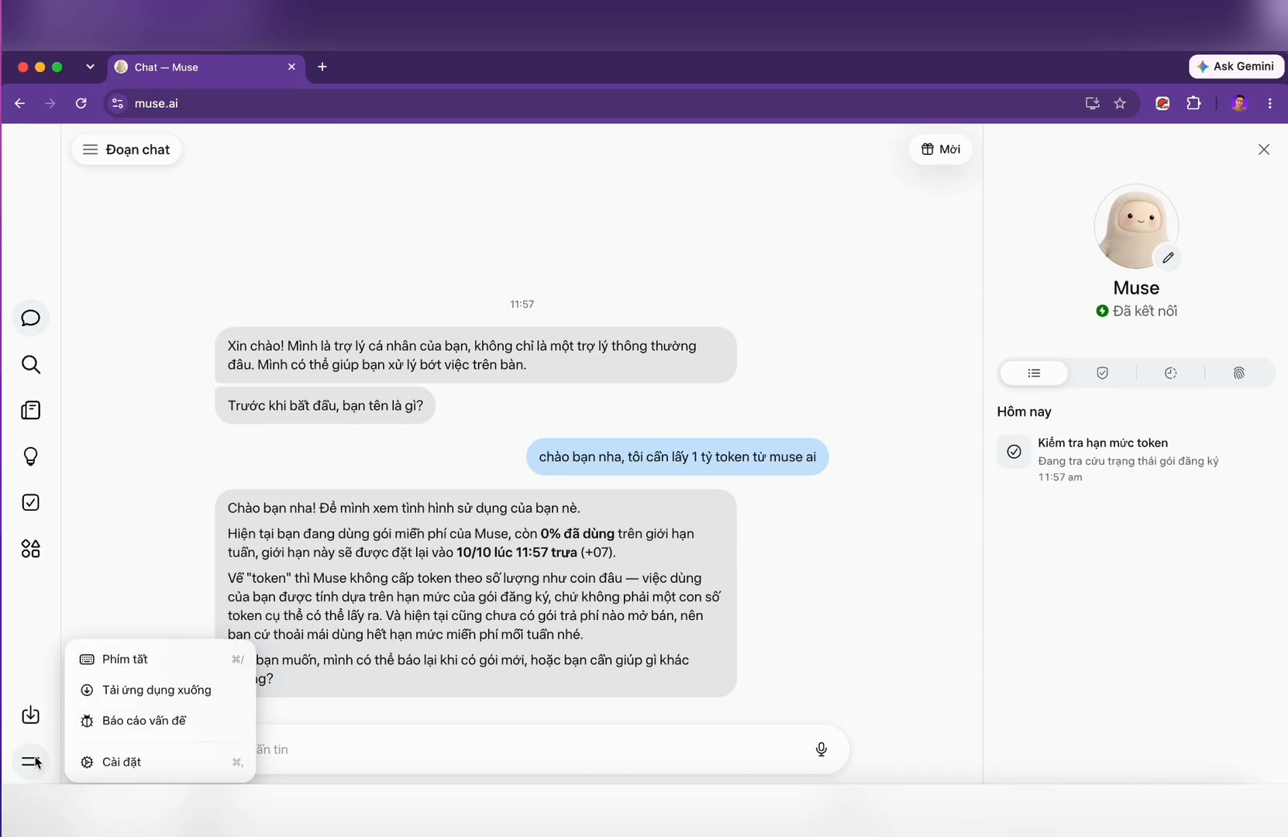Click the microphone icon in message box
Screen dimensions: 1288x837
[821, 749]
